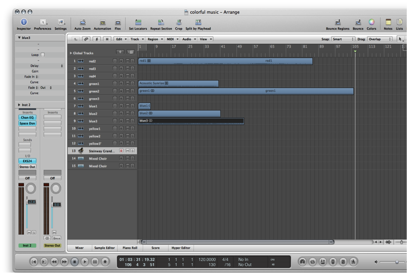Open the Colors palette icon

coord(372,22)
